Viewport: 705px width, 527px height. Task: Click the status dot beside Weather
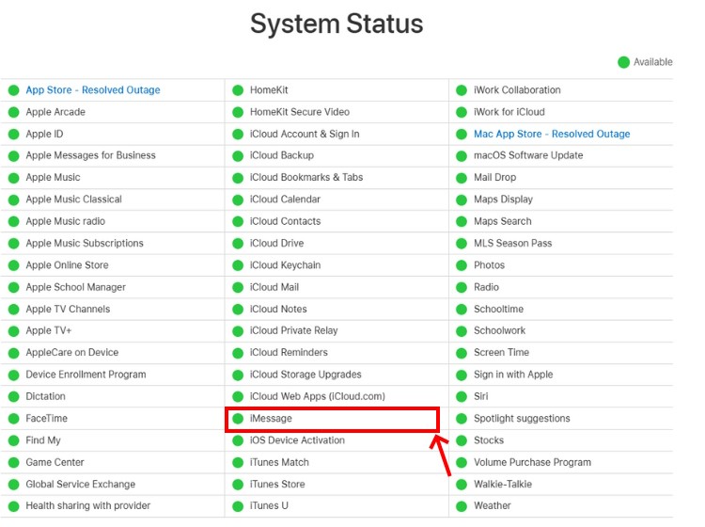(x=462, y=506)
